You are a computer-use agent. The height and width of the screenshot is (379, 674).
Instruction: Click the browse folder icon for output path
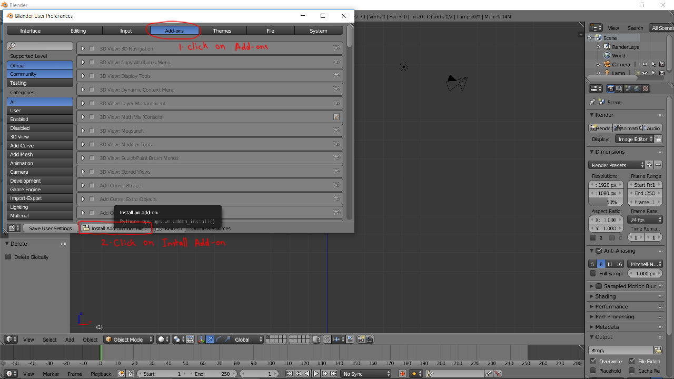pos(658,350)
